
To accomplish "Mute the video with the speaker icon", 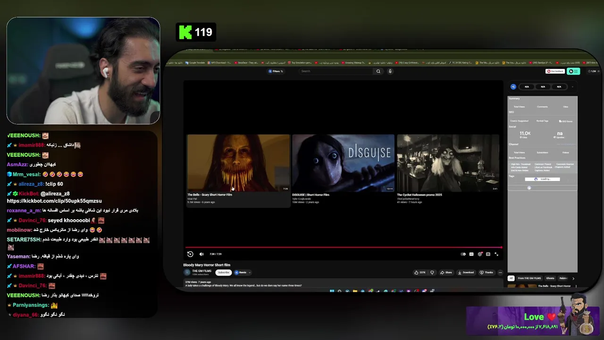I will [x=201, y=254].
